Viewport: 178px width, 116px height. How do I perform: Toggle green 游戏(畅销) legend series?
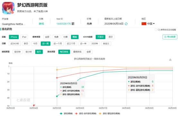click(x=66, y=113)
